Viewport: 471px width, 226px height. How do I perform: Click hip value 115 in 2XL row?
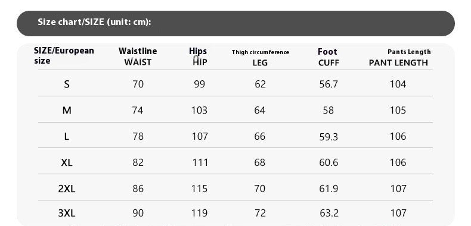(x=200, y=189)
